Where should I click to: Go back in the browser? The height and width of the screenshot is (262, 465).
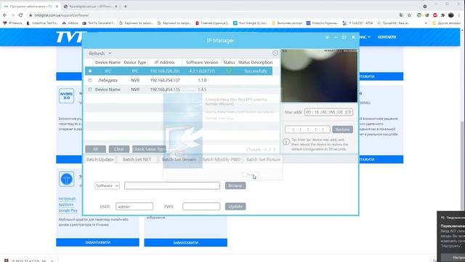point(5,15)
